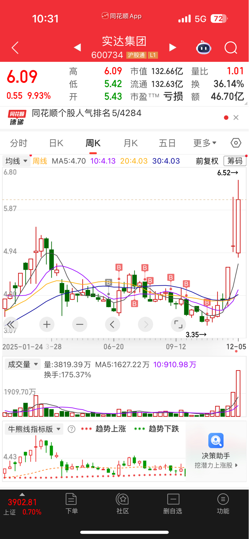The image size is (249, 539).
Task: Tap 趋势上涨 legend label
Action: (x=110, y=429)
